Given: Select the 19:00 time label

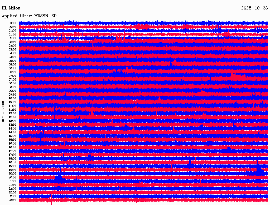Looking at the screenshot, I should [x=12, y=166].
